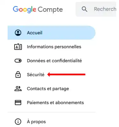The height and width of the screenshot is (127, 119).
Task: Click the Compte word in the header
Action: coord(50,10)
